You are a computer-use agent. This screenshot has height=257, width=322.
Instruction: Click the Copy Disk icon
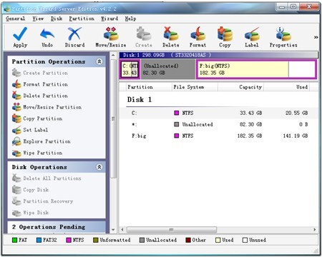[16, 190]
